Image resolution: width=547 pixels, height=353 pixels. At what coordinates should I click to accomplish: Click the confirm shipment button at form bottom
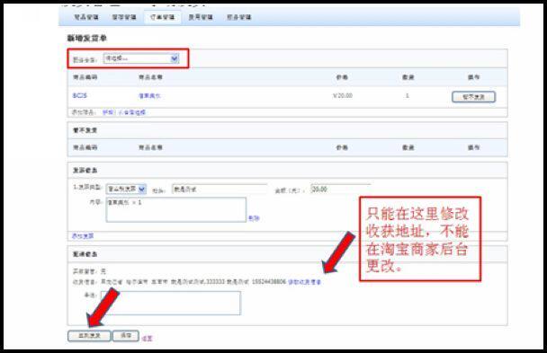pos(89,336)
